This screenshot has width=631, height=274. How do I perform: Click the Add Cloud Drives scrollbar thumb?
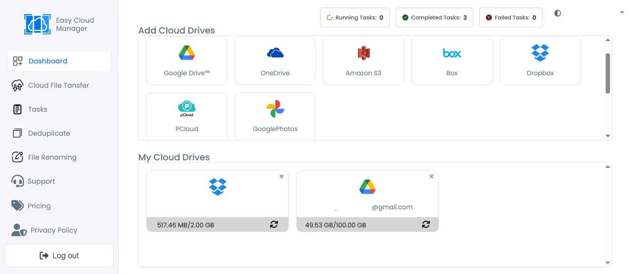click(x=608, y=73)
